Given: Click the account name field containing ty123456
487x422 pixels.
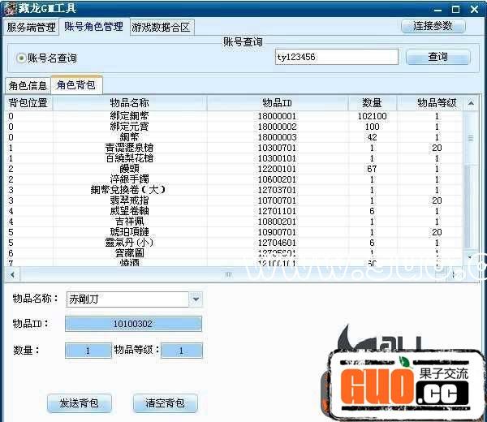Looking at the screenshot, I should pyautogui.click(x=336, y=58).
